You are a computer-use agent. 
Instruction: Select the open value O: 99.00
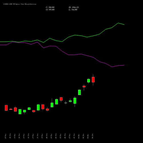(50, 10)
